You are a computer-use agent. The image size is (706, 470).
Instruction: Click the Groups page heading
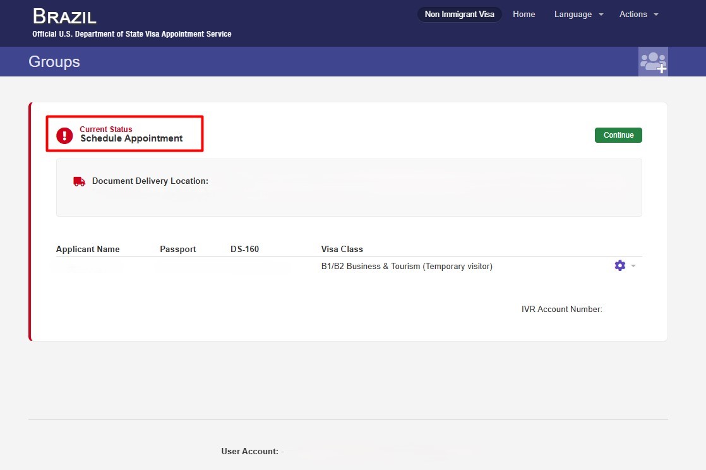pyautogui.click(x=54, y=61)
